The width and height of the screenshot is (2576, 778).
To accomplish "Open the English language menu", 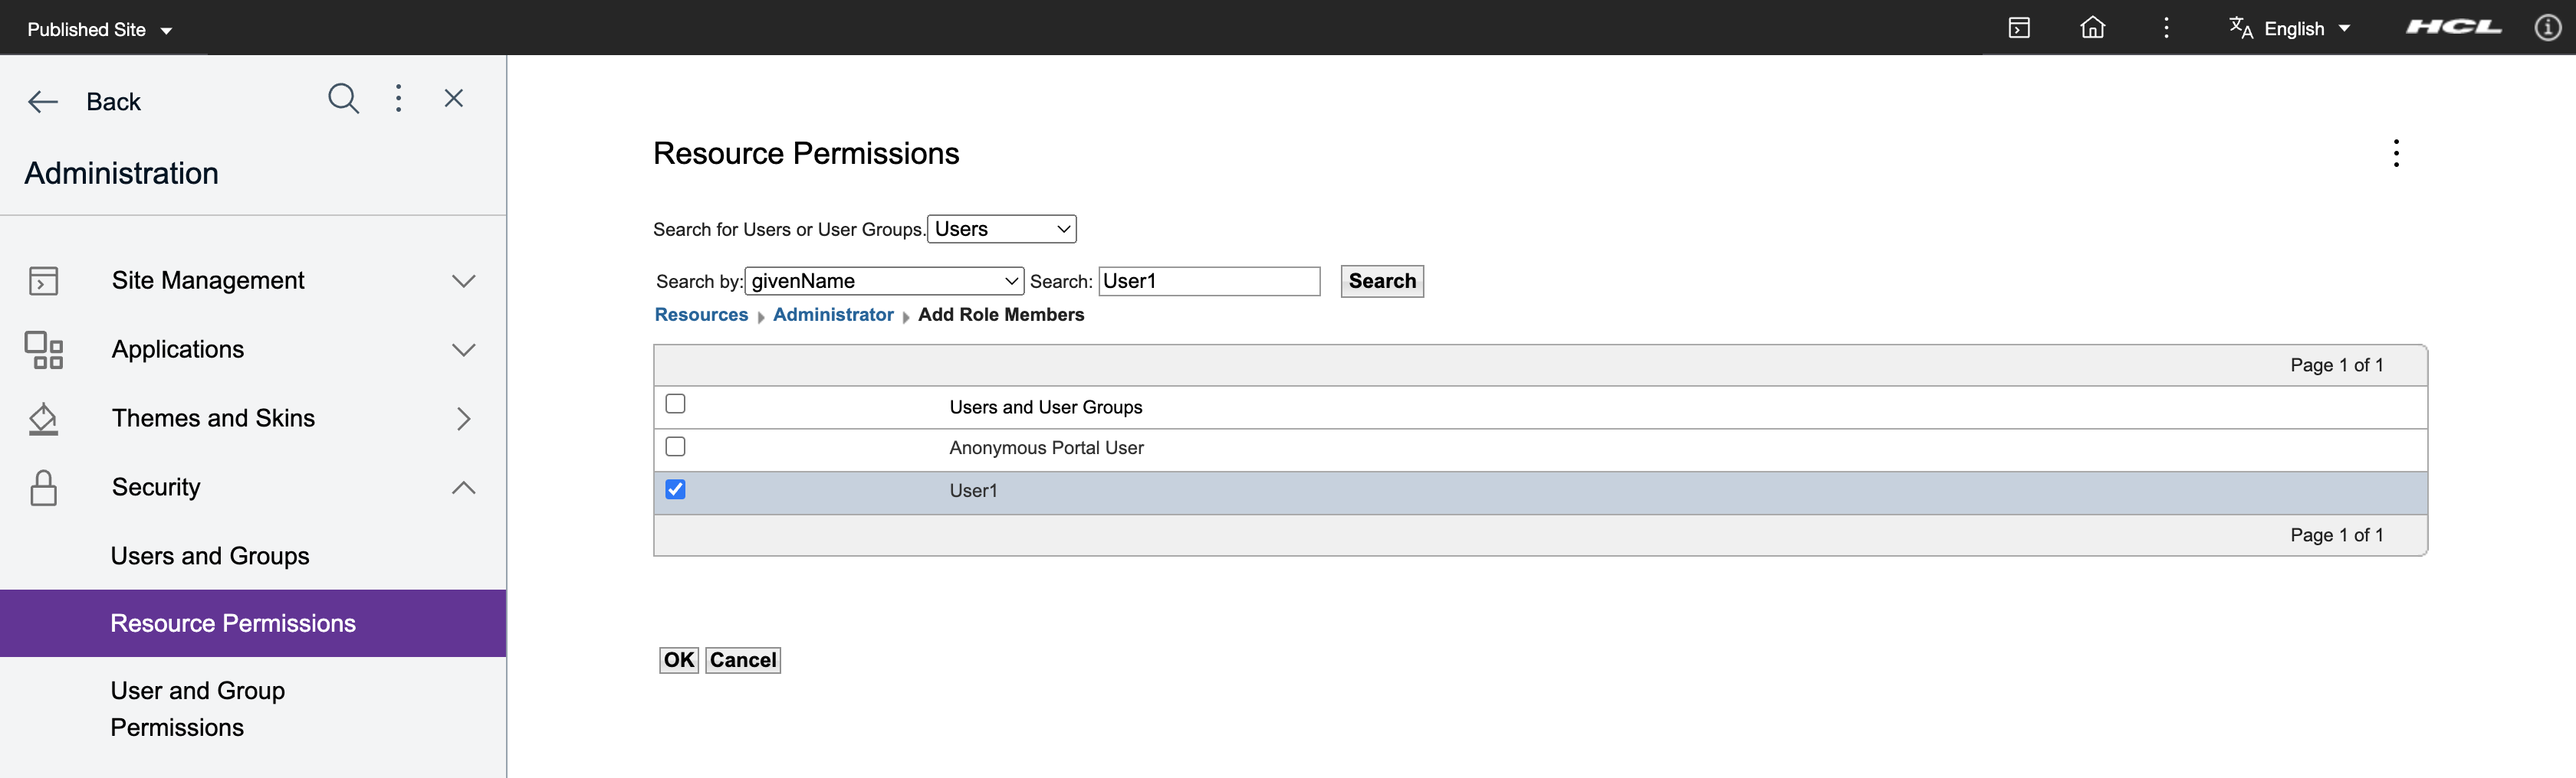I will [2291, 28].
